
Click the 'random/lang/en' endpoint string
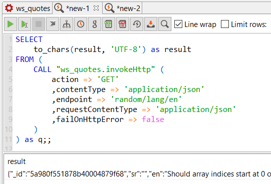coord(146,99)
